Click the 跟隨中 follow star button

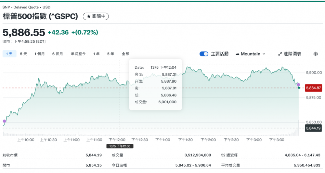tap(96, 16)
